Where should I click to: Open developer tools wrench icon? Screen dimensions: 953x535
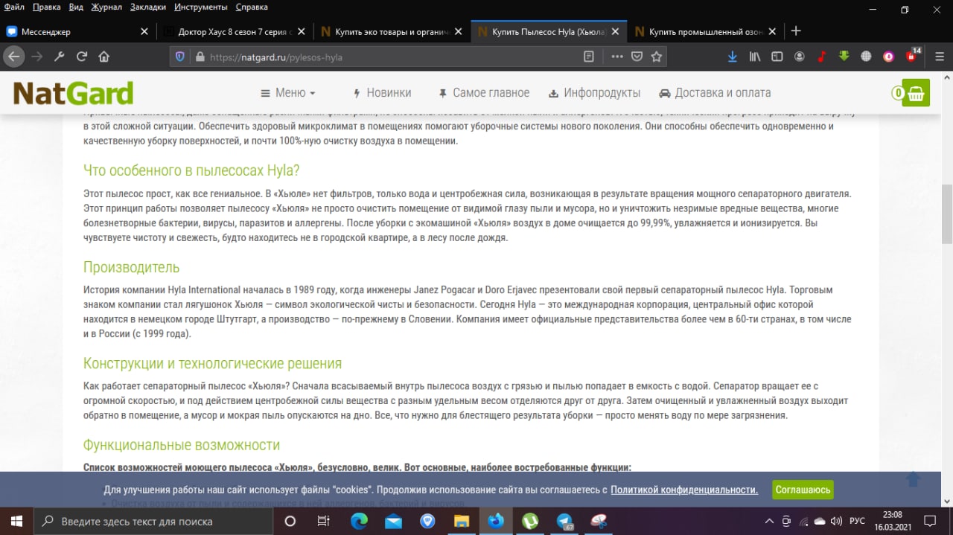click(x=60, y=57)
